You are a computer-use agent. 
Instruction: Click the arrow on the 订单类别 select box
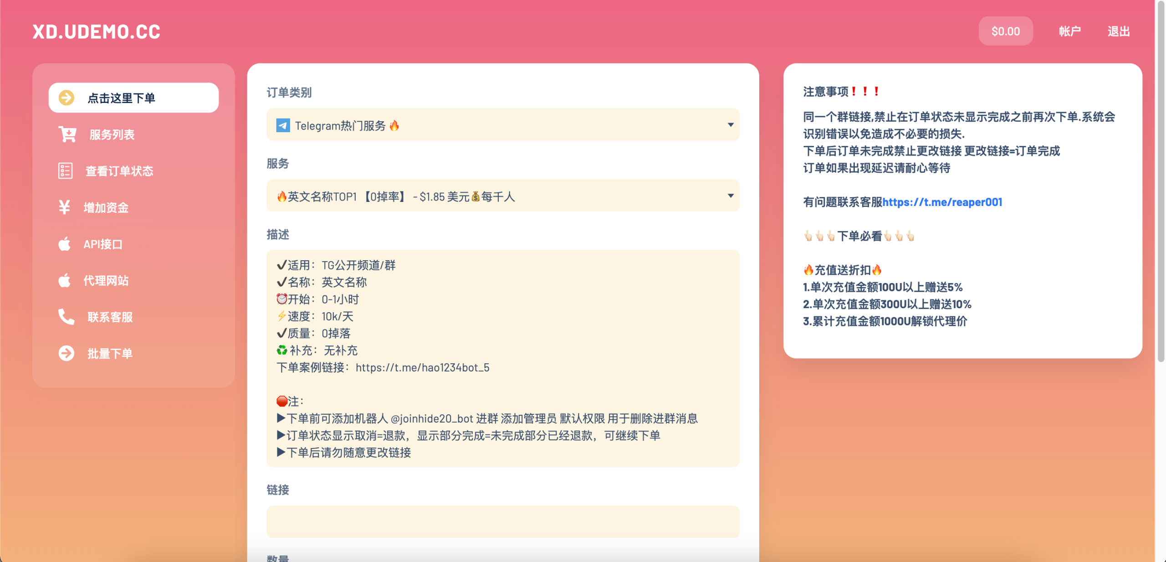pos(731,125)
